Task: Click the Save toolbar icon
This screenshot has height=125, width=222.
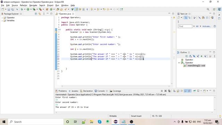Action: pos(9,9)
